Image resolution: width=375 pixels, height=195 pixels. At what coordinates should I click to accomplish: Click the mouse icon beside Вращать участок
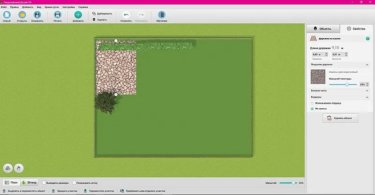tap(53, 191)
